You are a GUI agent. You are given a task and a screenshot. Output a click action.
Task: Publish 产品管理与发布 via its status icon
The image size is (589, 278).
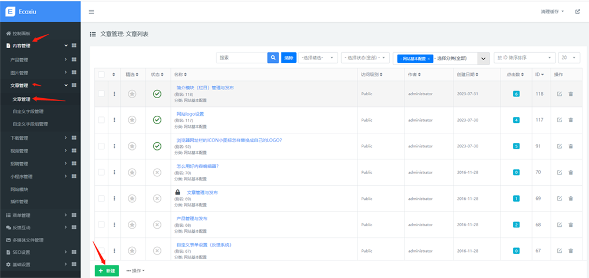coord(157,225)
